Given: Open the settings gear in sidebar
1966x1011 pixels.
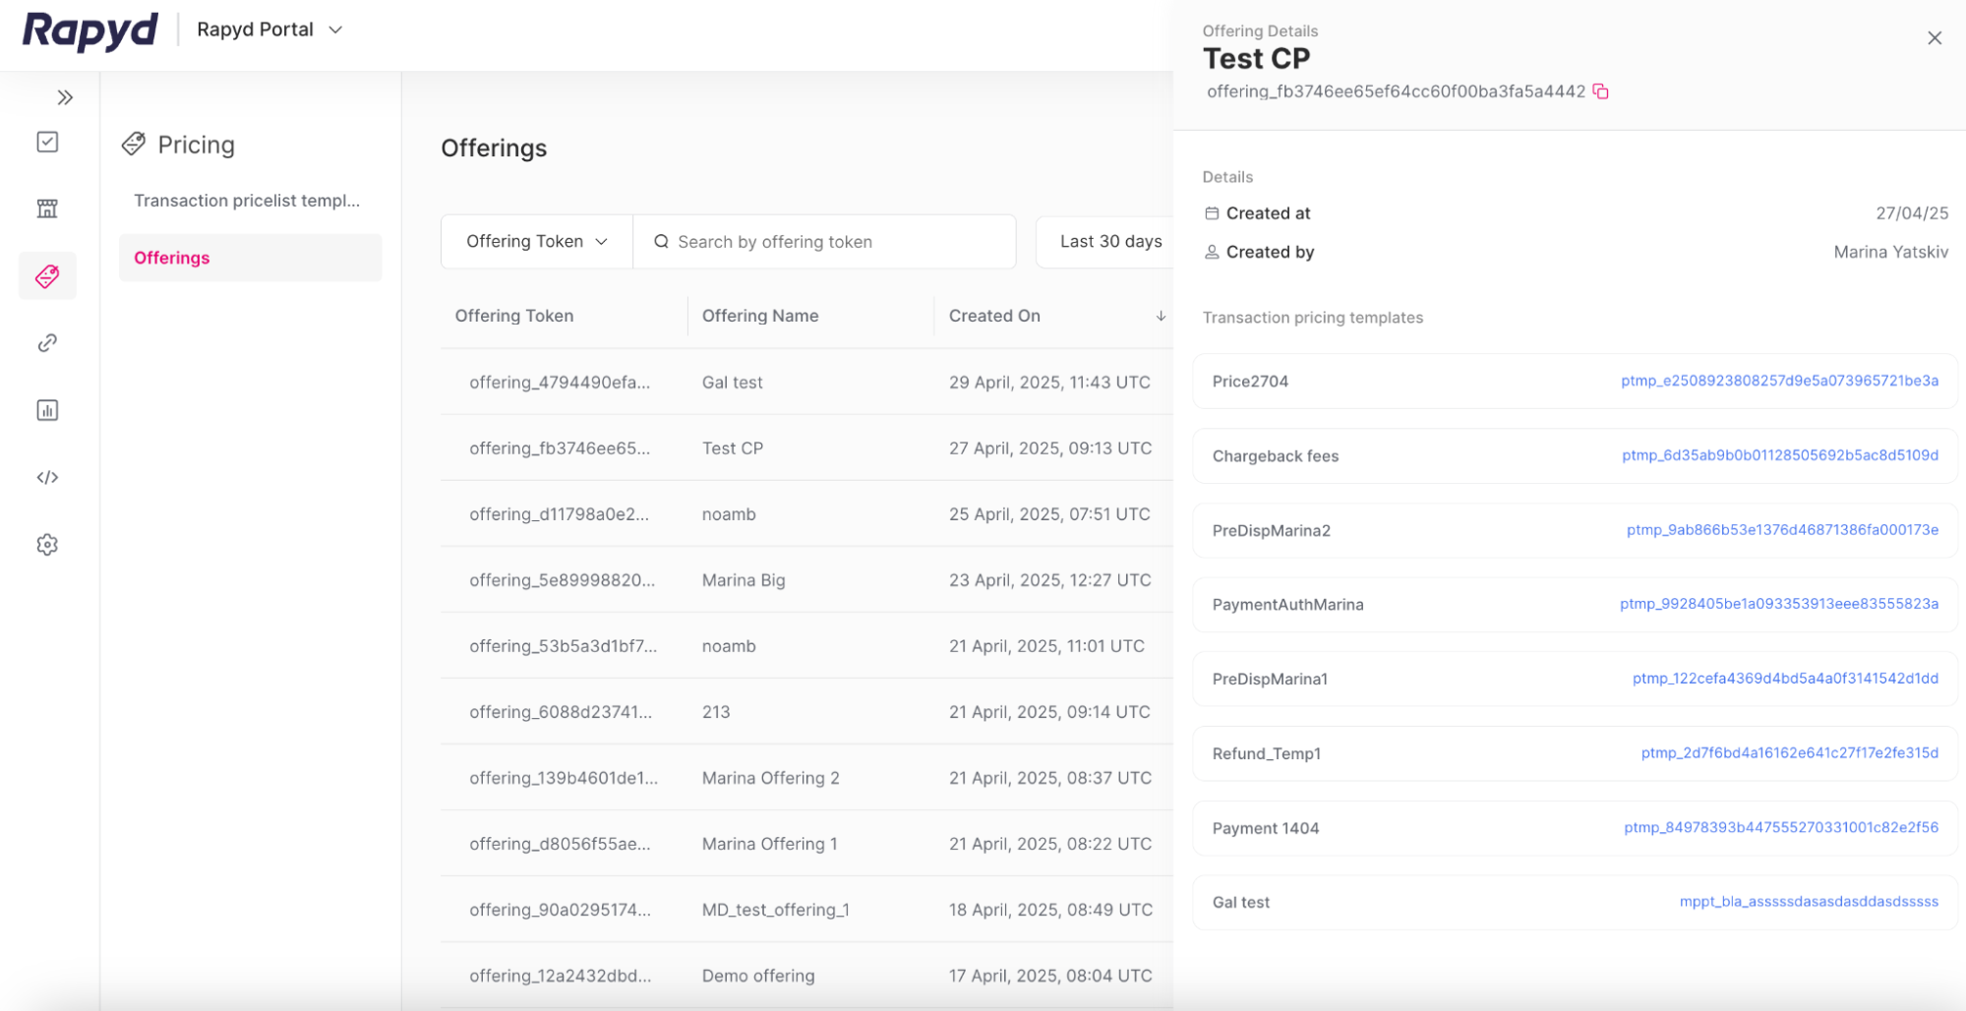Looking at the screenshot, I should (x=46, y=544).
